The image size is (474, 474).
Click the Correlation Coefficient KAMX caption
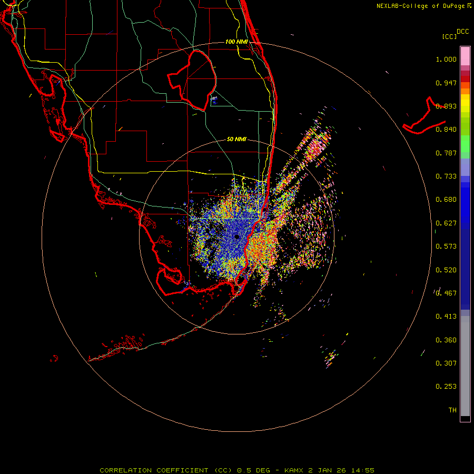(237, 470)
